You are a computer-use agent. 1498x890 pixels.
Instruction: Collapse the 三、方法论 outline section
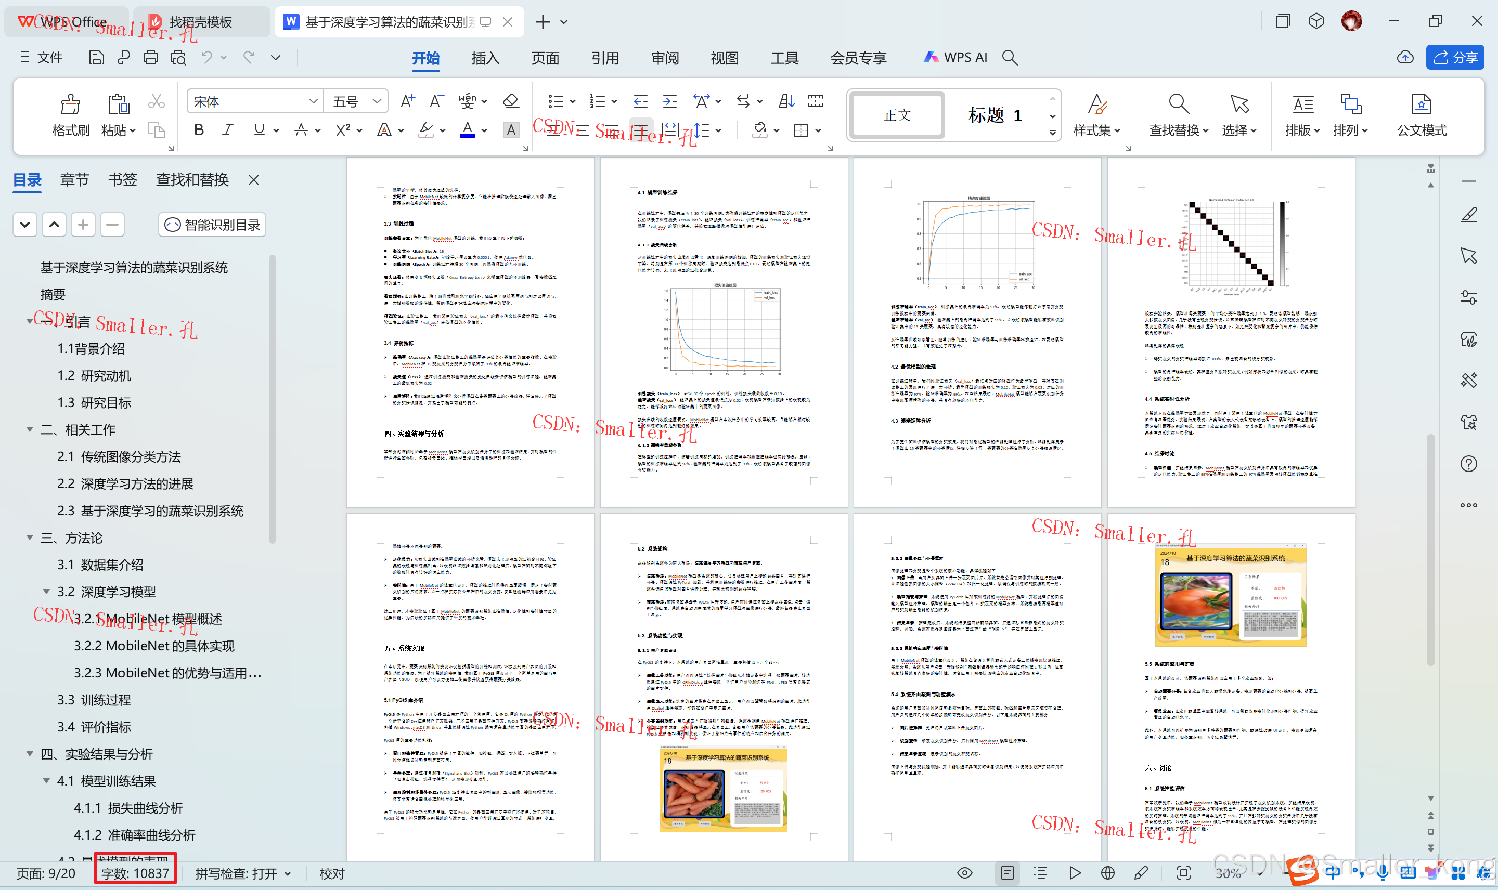pos(30,538)
